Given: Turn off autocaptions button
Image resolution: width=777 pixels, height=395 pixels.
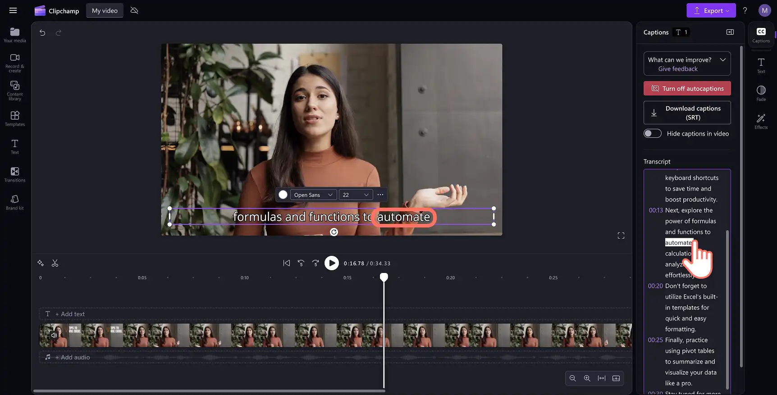Looking at the screenshot, I should 687,88.
